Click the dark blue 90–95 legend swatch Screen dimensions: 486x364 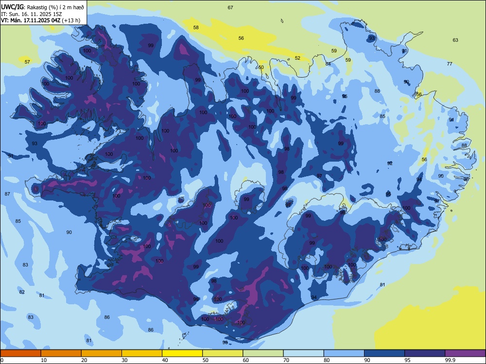pyautogui.click(x=384, y=353)
